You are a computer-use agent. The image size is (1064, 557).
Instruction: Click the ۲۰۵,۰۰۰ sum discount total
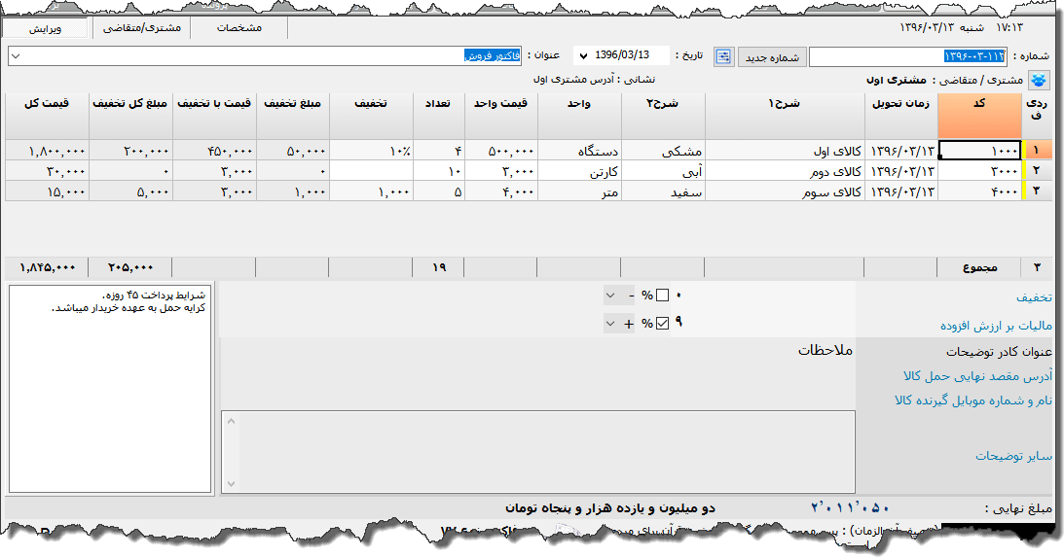(x=130, y=267)
